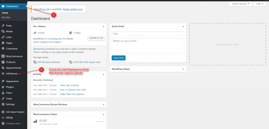The image size is (269, 129).
Task: Collapse the Activity widget
Action: pyautogui.click(x=104, y=74)
